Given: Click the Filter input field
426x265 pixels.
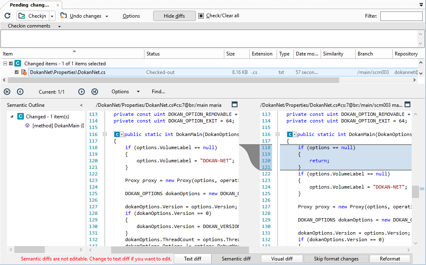Looking at the screenshot, I should tap(401, 16).
